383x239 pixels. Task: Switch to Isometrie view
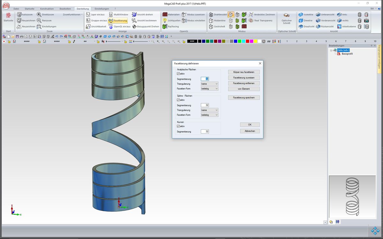click(x=301, y=15)
